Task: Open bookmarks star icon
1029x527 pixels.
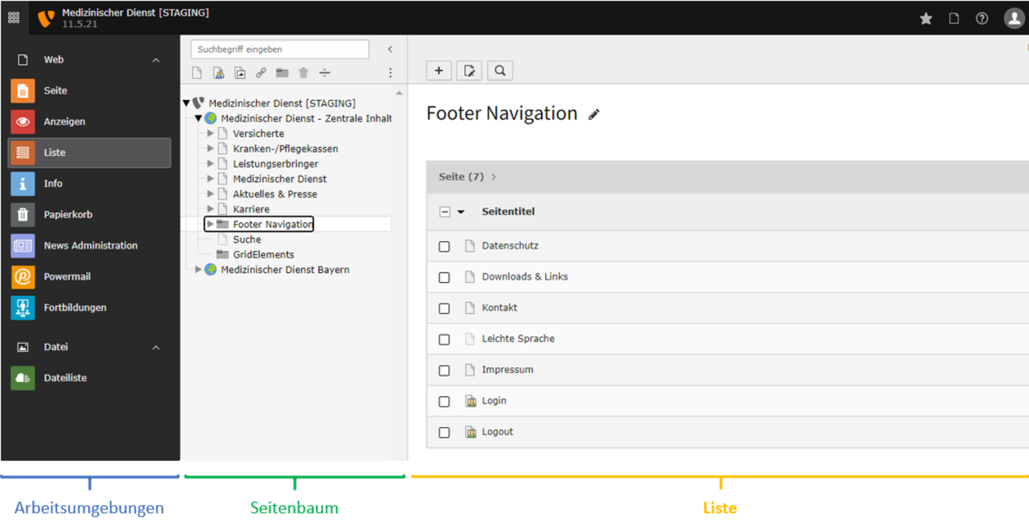Action: click(x=926, y=19)
